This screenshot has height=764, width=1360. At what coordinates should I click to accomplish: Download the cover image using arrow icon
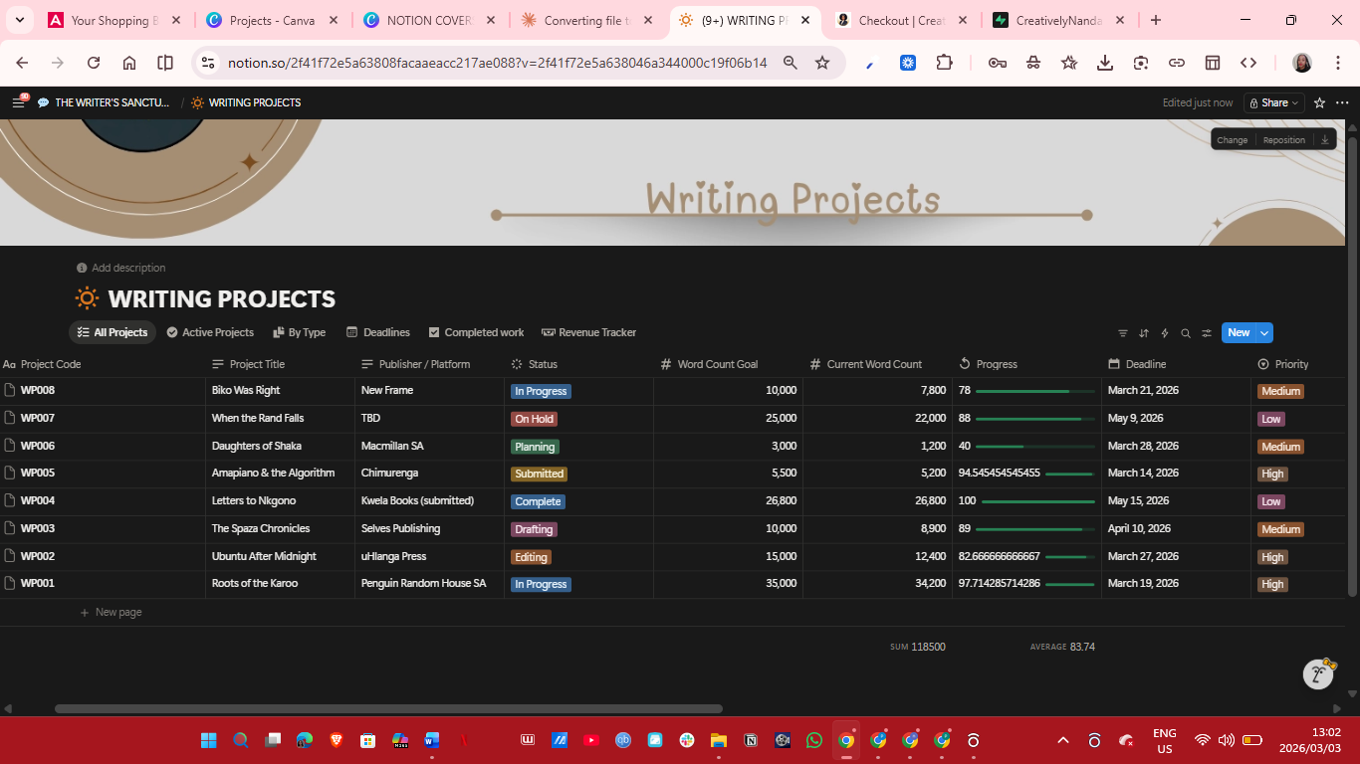(x=1324, y=140)
